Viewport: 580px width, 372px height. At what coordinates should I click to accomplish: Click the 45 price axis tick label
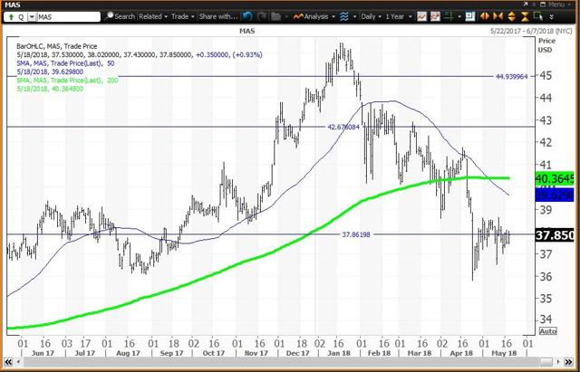click(545, 76)
